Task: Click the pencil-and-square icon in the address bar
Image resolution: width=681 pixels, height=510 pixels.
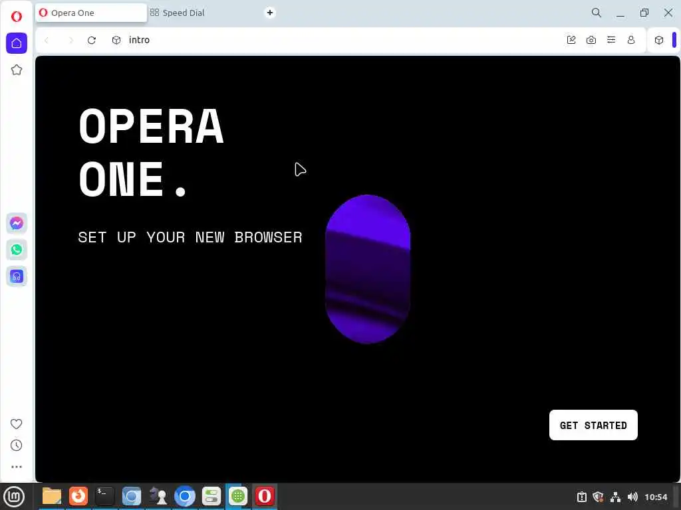Action: coord(571,40)
